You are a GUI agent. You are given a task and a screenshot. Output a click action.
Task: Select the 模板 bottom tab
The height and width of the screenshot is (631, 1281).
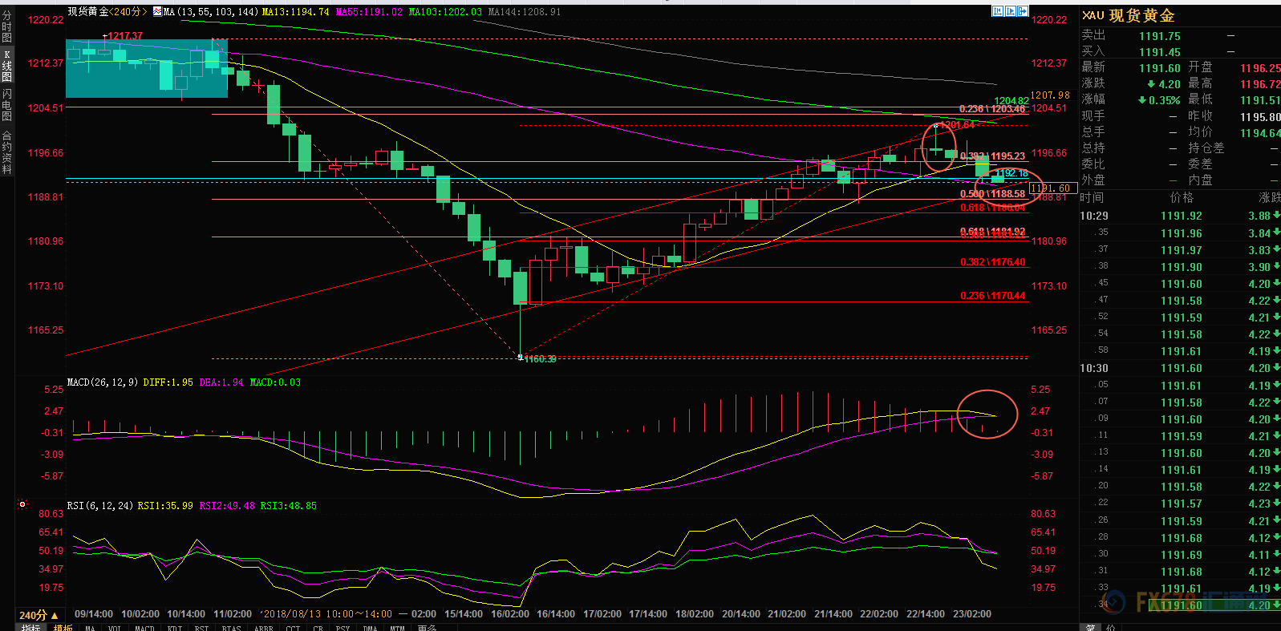63,627
